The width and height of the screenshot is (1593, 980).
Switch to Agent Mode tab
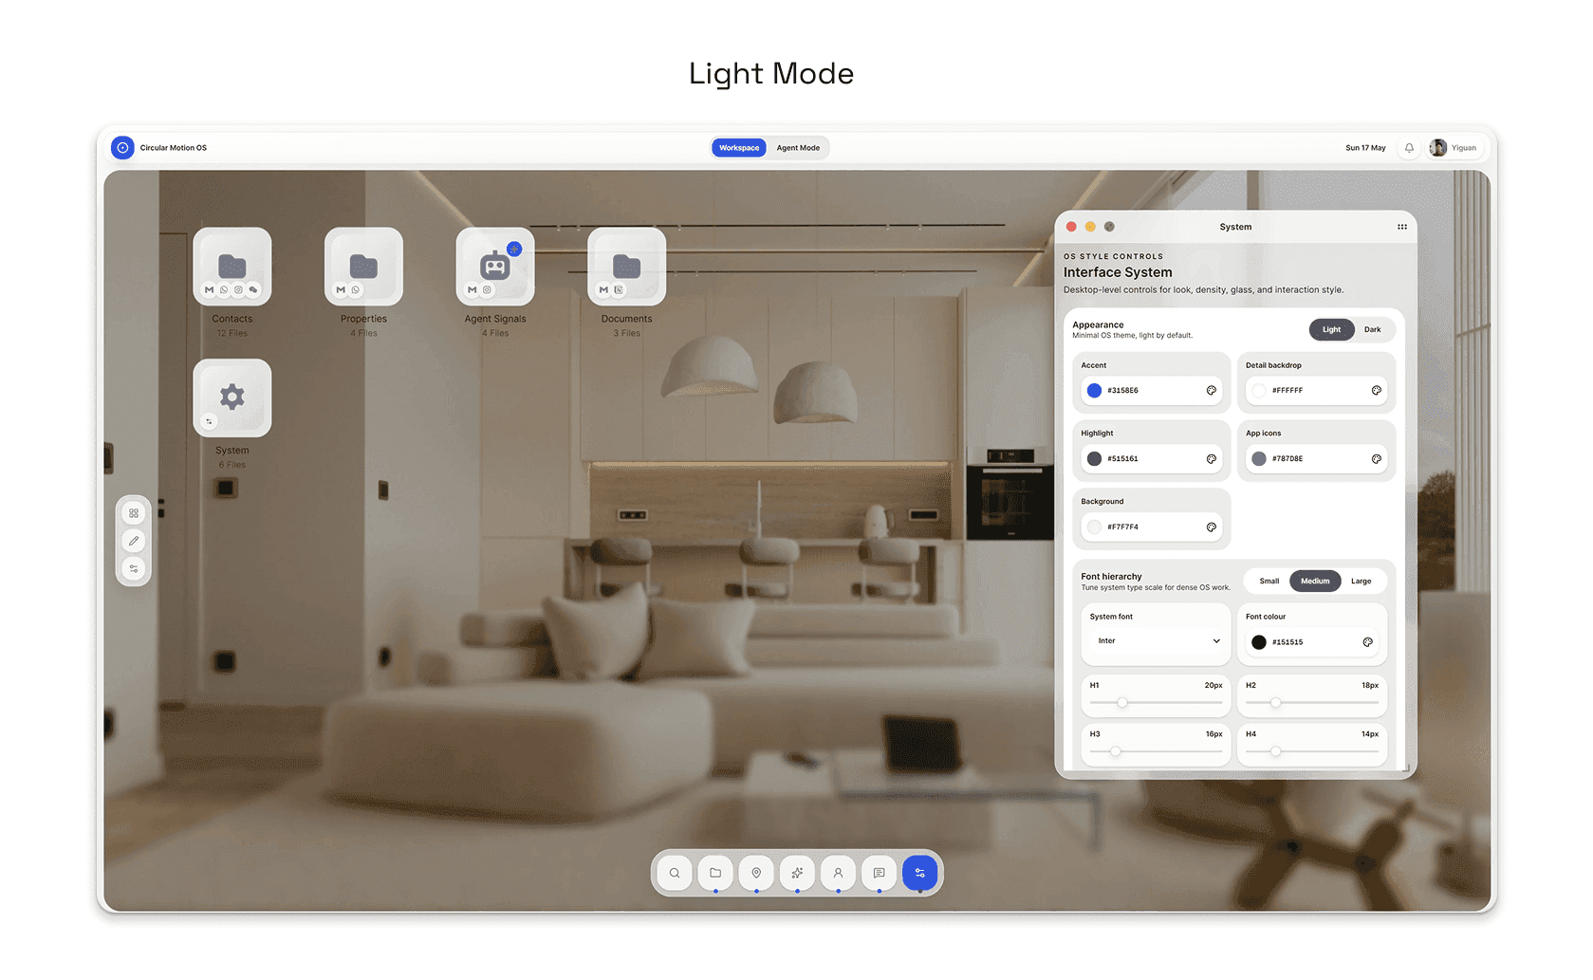point(798,148)
